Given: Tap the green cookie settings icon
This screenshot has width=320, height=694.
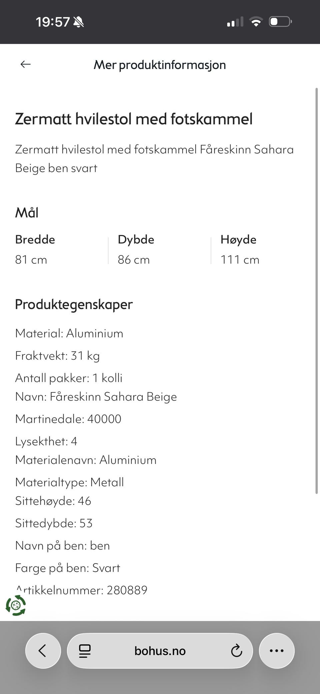Looking at the screenshot, I should point(16,605).
